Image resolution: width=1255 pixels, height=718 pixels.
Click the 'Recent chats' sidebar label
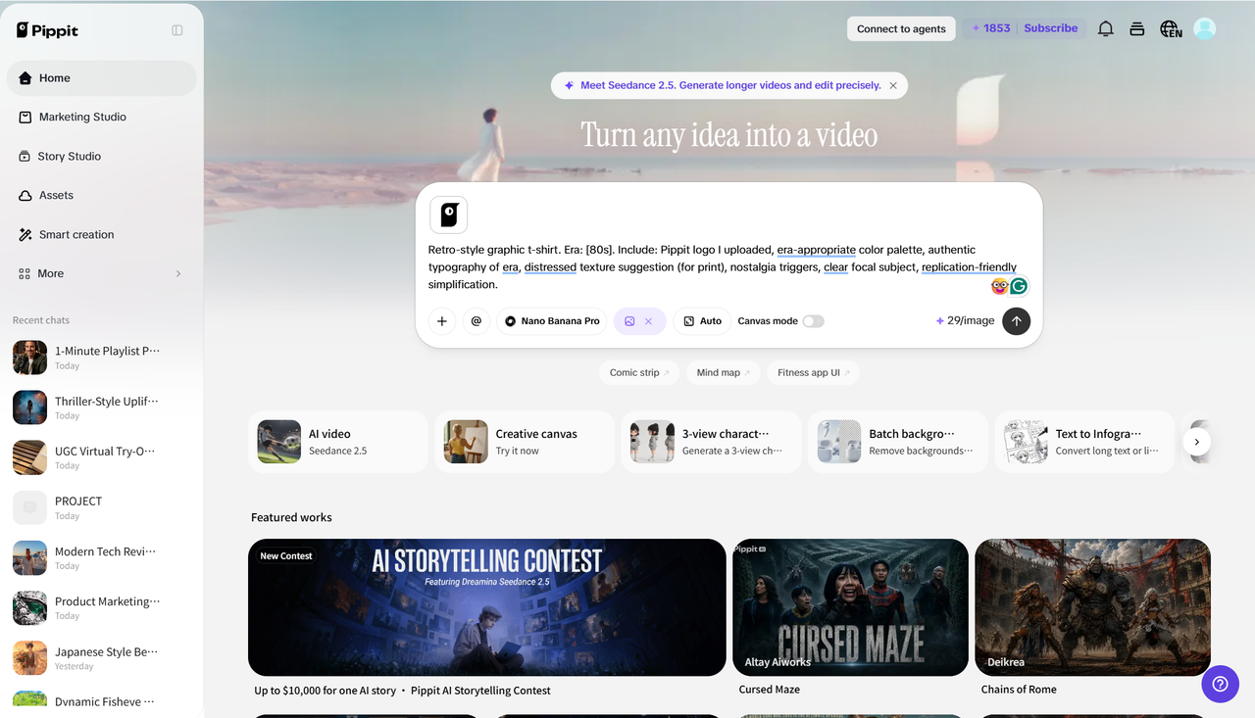click(x=41, y=320)
